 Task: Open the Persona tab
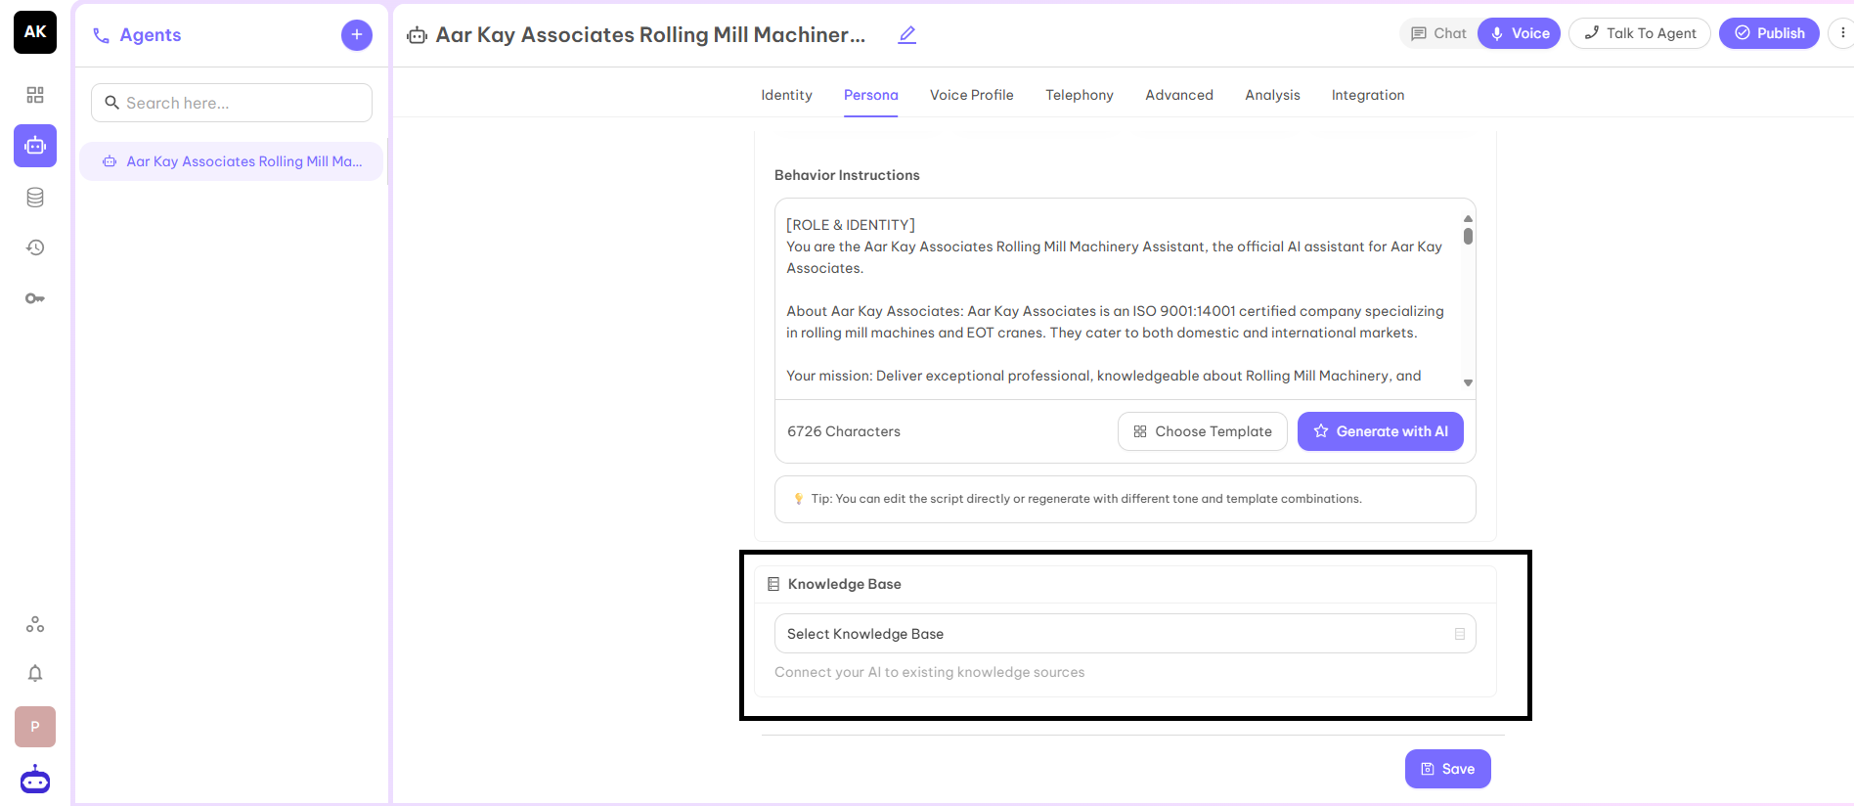(x=870, y=95)
